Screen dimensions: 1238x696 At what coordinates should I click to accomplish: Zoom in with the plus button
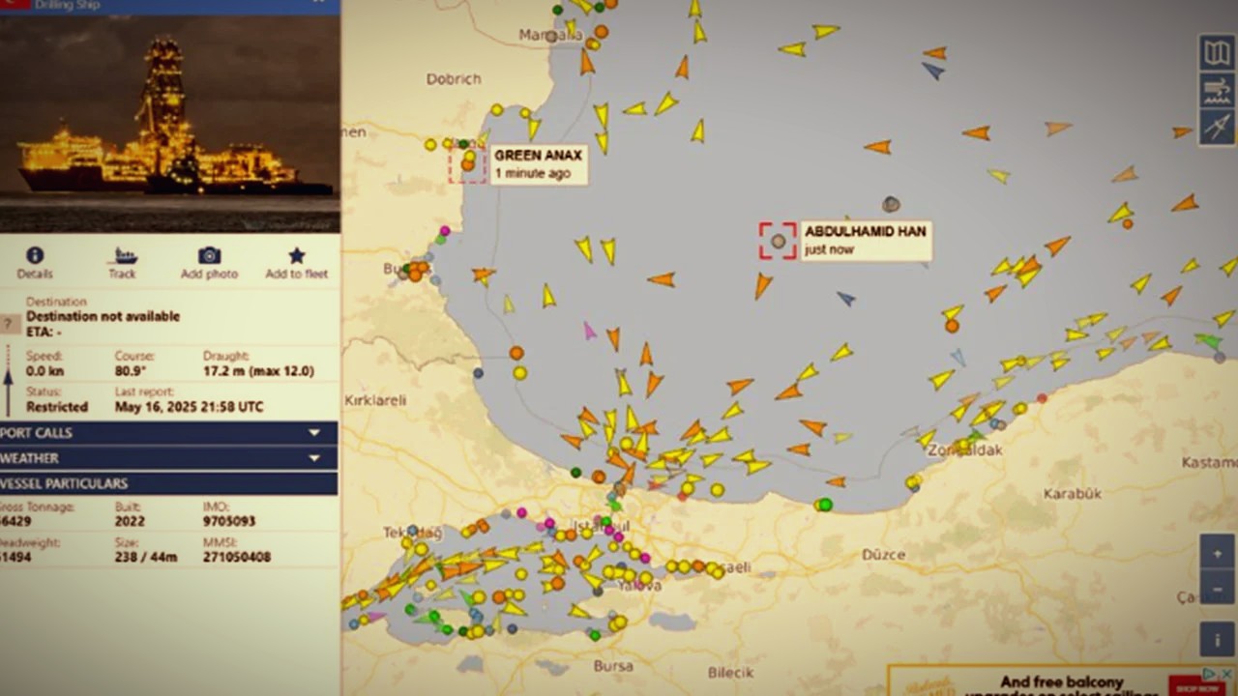coord(1217,554)
